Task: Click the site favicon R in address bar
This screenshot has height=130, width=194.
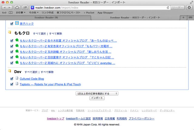Action: tap(32, 8)
